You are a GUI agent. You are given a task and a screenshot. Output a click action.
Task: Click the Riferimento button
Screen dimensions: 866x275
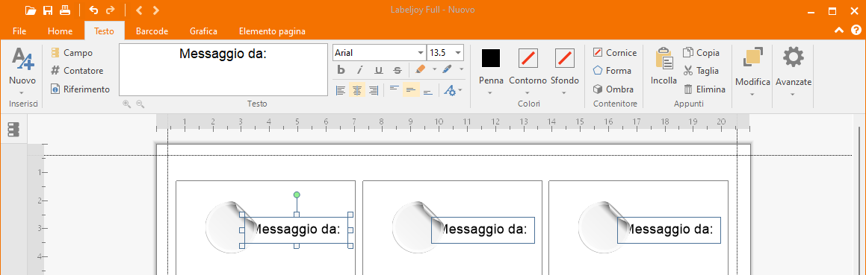[80, 89]
